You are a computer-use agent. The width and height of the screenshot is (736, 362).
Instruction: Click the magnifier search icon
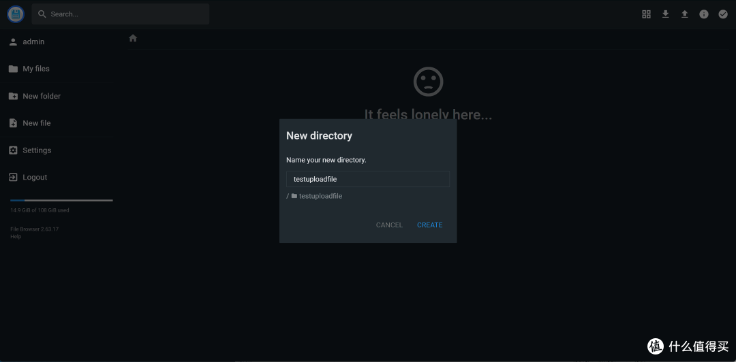[x=42, y=14]
